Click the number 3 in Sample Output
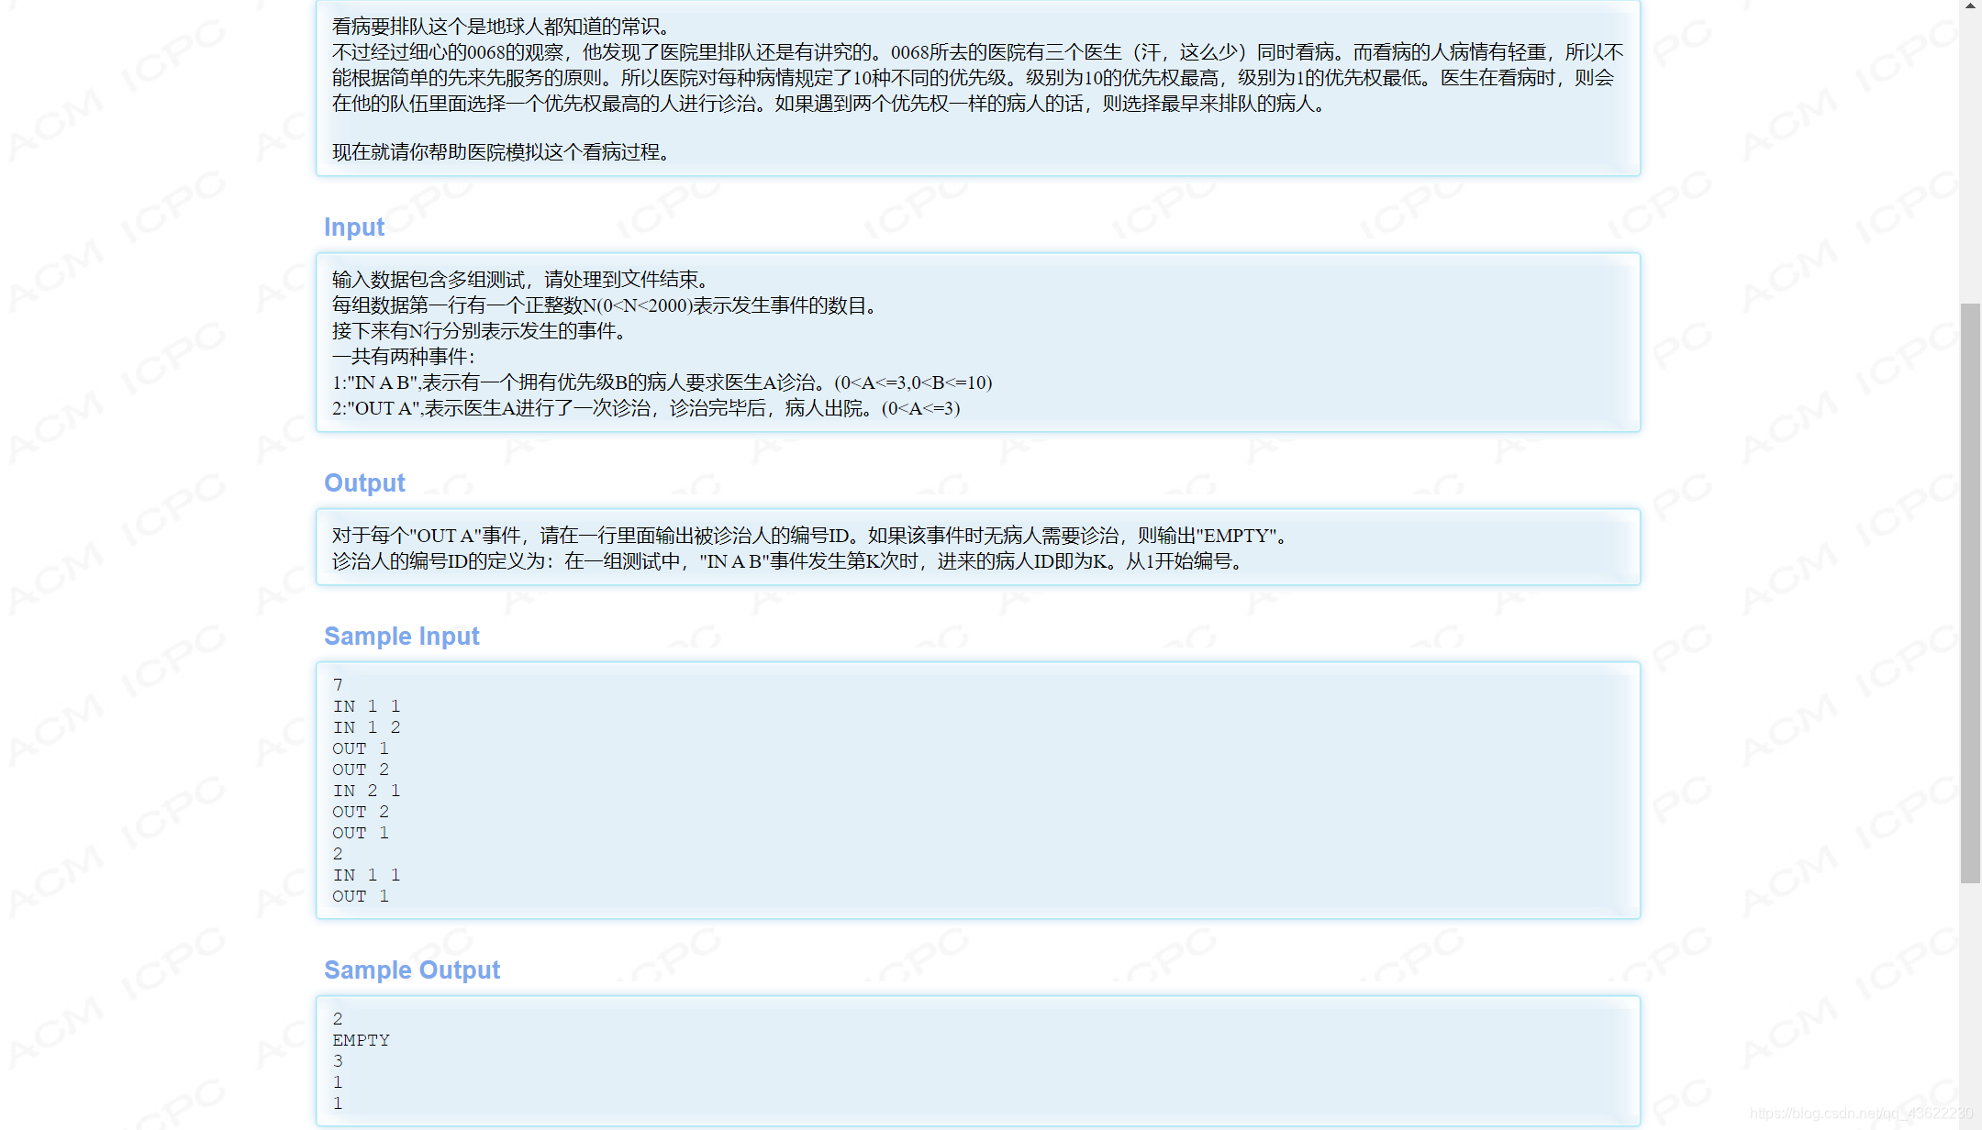1982x1130 pixels. pyautogui.click(x=338, y=1061)
